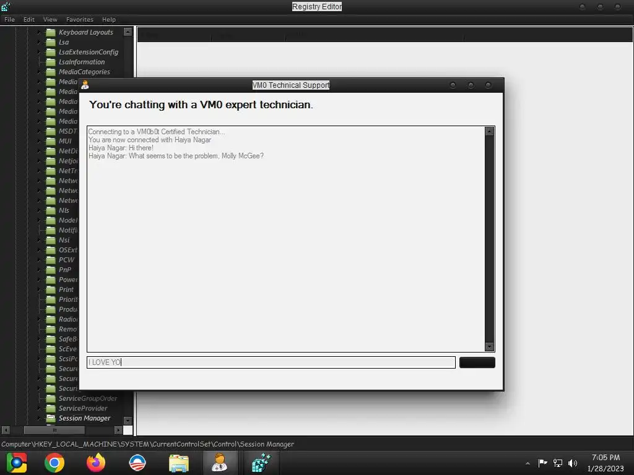Expand the ServiceProvider key
This screenshot has height=475, width=634.
[x=39, y=408]
